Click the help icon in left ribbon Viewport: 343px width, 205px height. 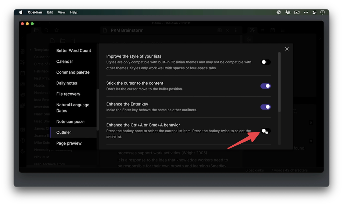coord(23,141)
